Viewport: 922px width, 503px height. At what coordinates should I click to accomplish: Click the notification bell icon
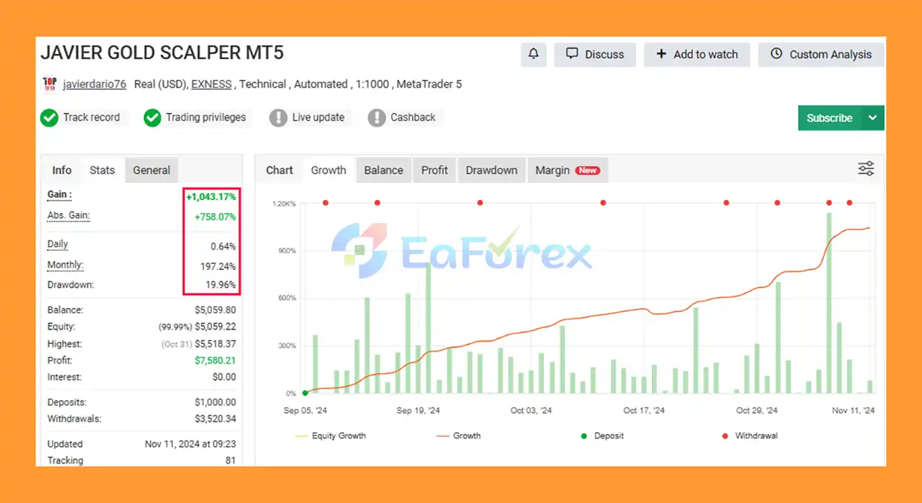pyautogui.click(x=533, y=55)
